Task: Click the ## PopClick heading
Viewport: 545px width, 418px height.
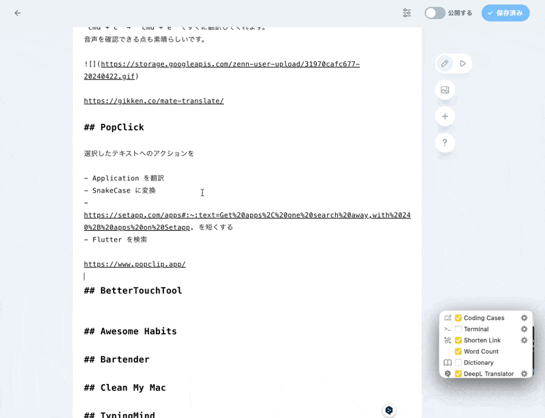Action: (114, 127)
